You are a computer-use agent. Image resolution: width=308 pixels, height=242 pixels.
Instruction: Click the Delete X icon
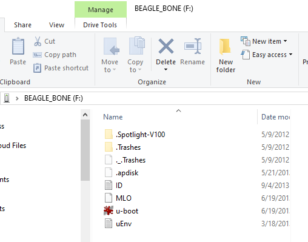166,46
